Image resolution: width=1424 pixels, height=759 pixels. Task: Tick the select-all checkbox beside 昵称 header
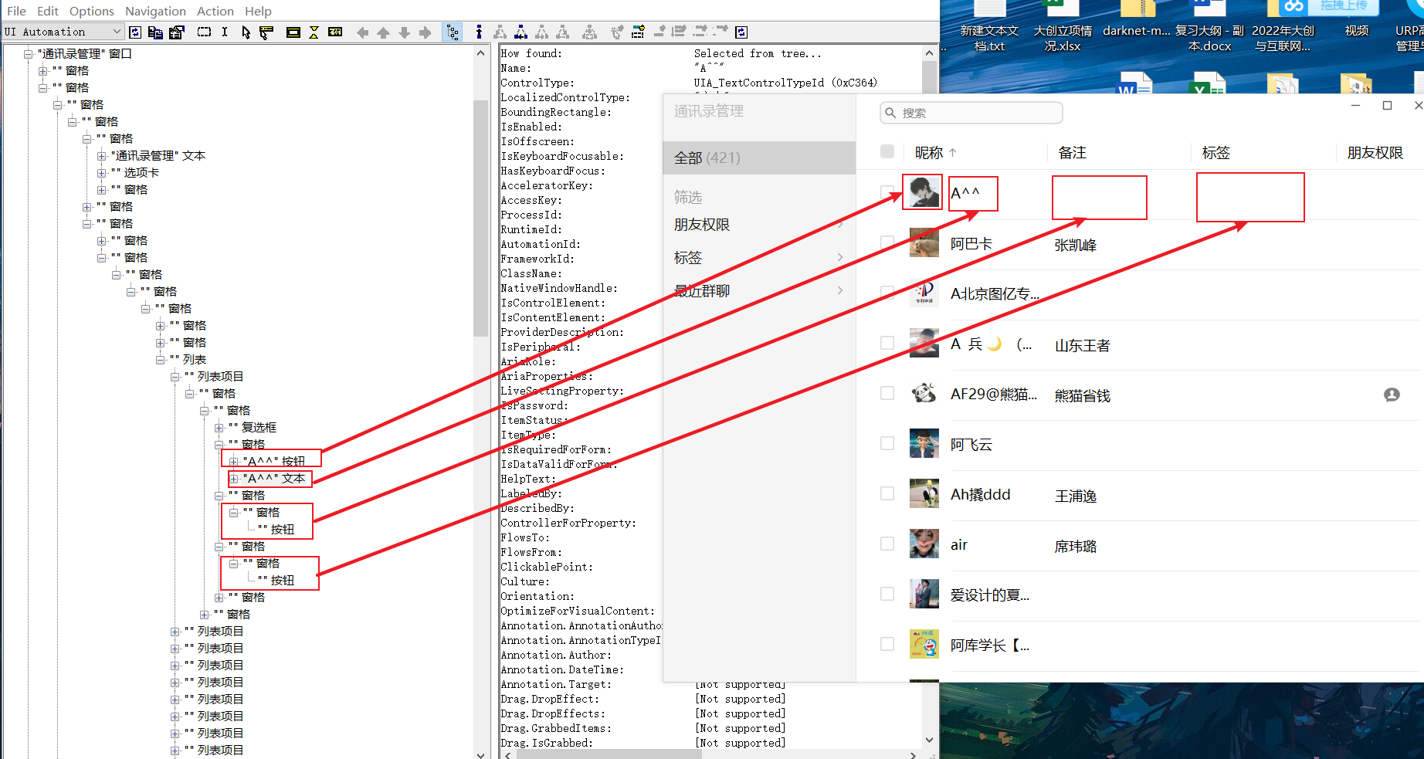(887, 151)
